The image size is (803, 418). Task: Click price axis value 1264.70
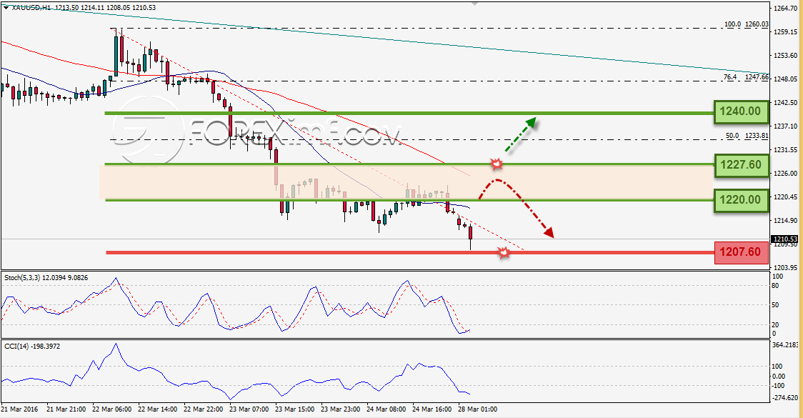(785, 8)
